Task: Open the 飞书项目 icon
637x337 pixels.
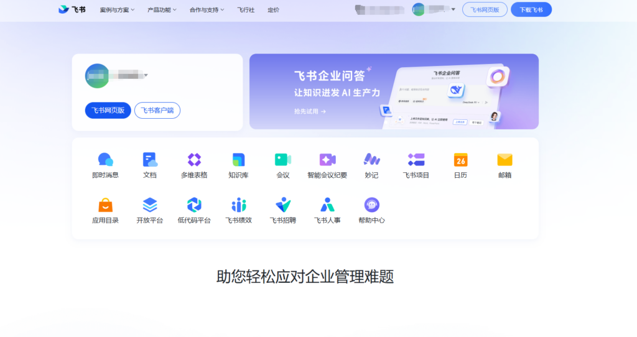Action: tap(416, 160)
